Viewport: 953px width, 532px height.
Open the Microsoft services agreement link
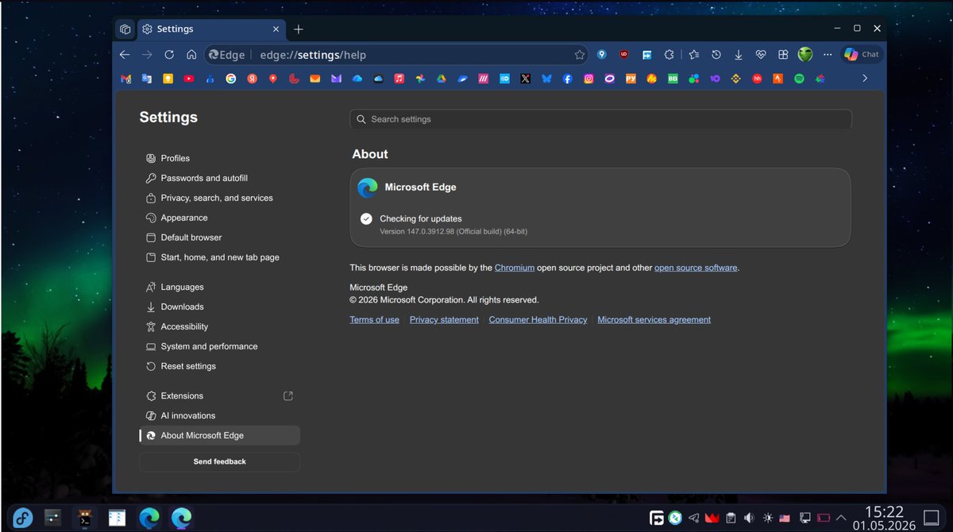point(654,319)
